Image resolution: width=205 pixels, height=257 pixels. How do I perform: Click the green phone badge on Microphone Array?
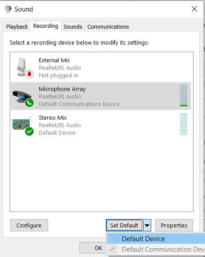29,103
